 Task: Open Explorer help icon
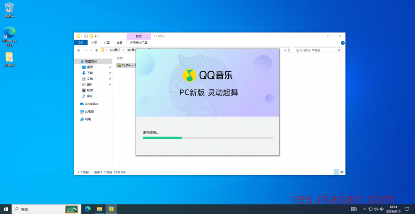point(342,43)
